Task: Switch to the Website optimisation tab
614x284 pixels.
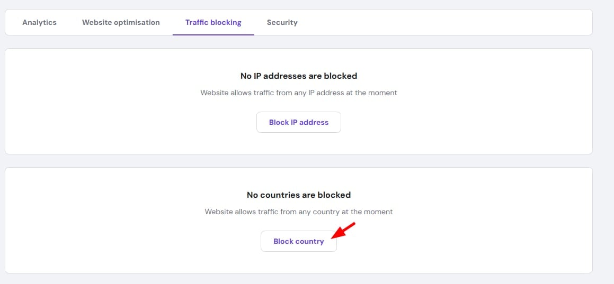Action: tap(121, 22)
